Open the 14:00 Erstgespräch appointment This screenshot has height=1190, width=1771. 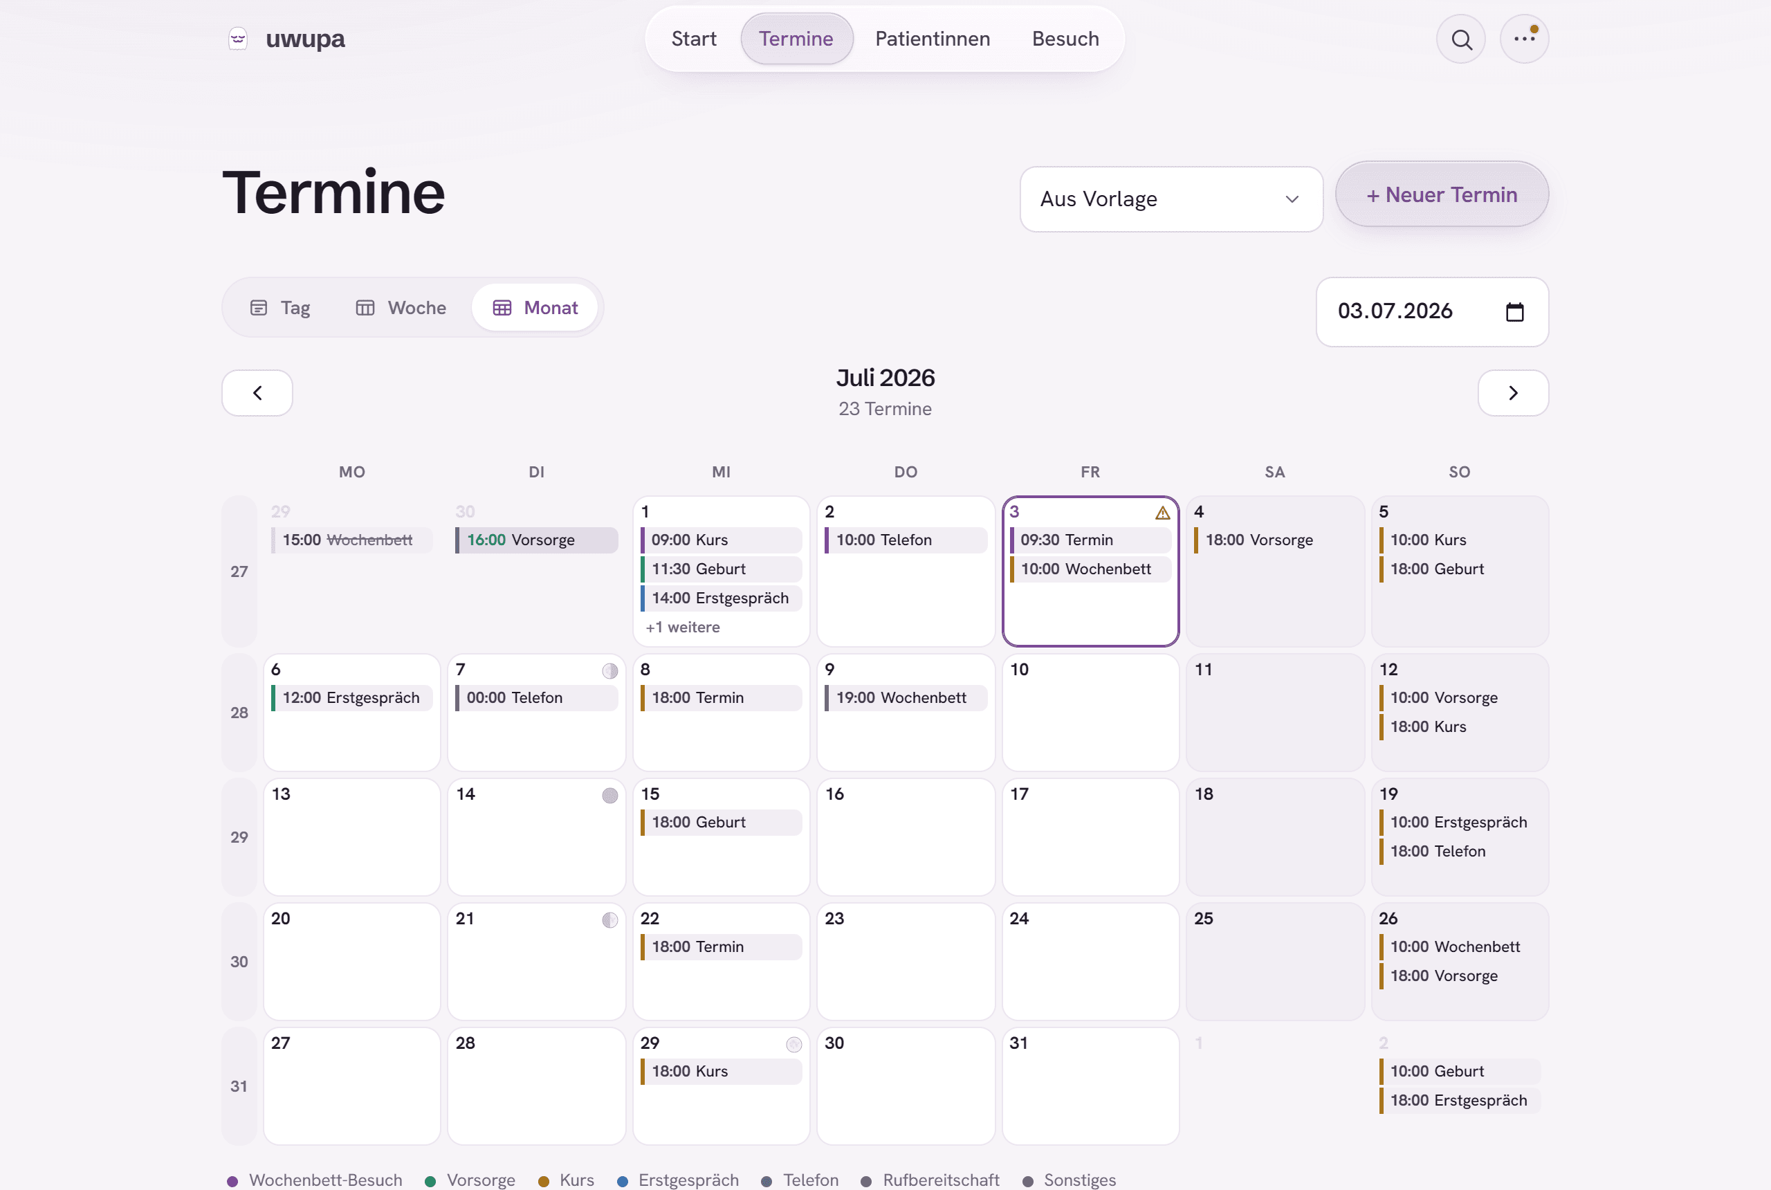point(721,598)
